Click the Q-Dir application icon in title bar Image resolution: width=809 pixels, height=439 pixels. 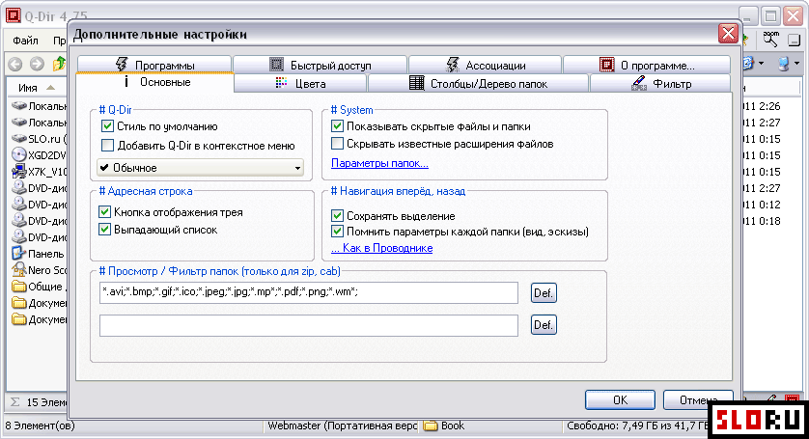point(14,15)
